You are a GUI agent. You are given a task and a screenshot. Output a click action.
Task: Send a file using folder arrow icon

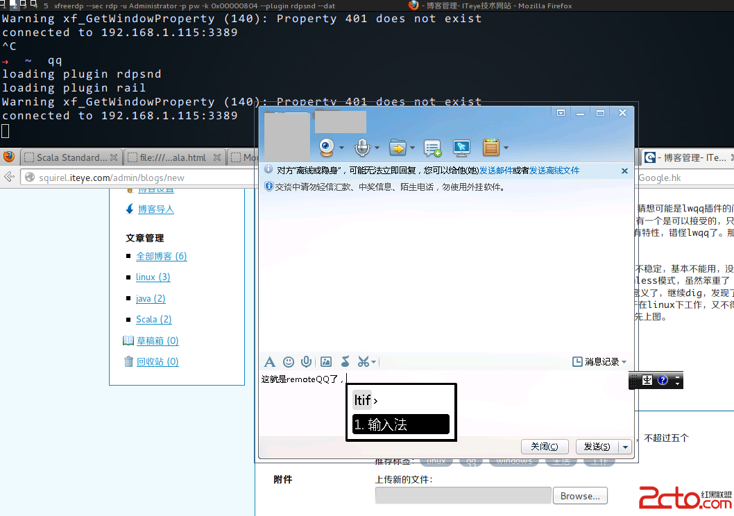click(x=398, y=148)
